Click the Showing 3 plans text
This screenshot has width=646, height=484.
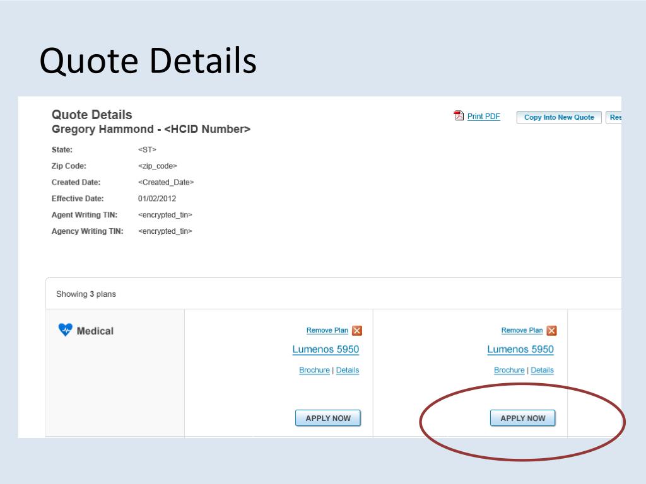[86, 294]
